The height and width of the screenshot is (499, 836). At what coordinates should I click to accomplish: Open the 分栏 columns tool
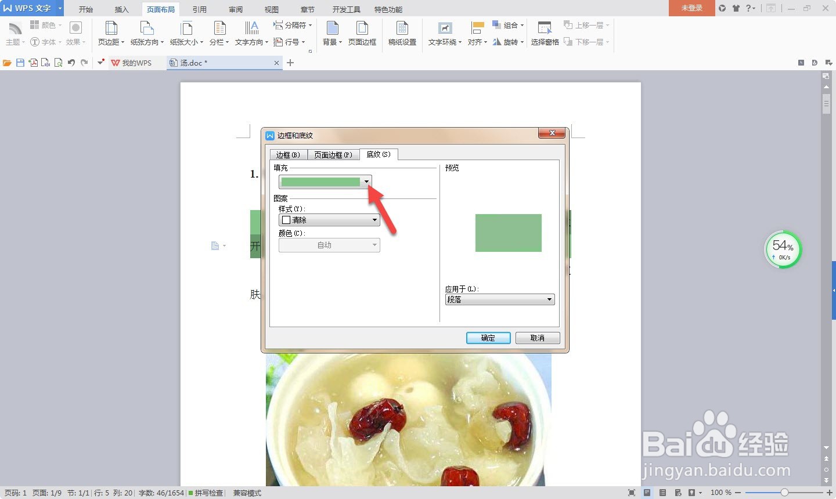pyautogui.click(x=219, y=33)
